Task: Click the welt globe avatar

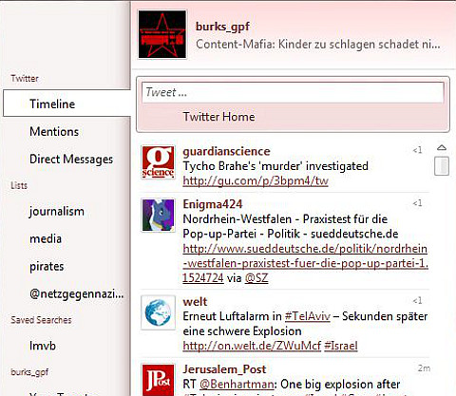Action: click(158, 312)
